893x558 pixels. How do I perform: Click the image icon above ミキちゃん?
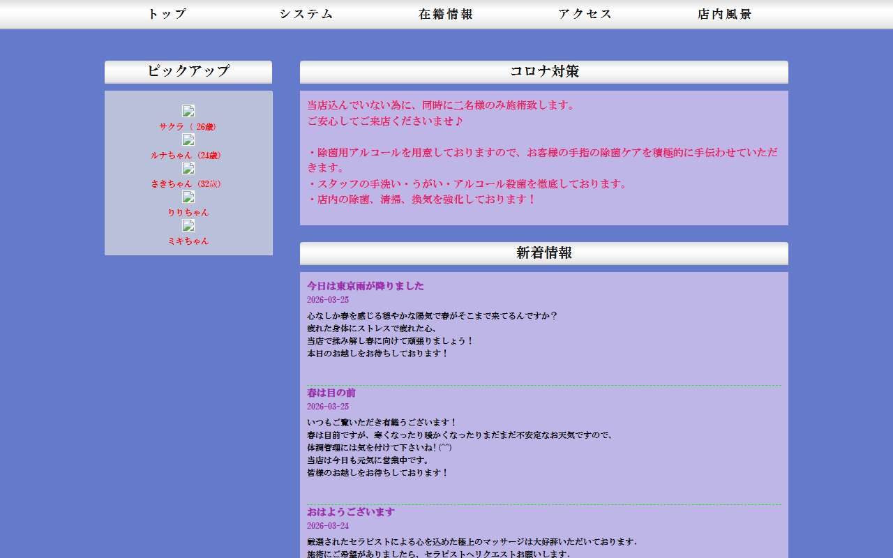pyautogui.click(x=188, y=225)
